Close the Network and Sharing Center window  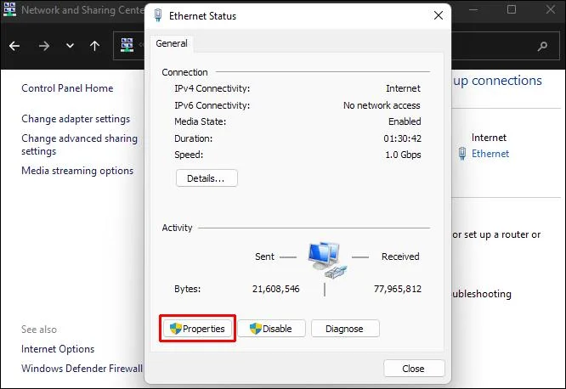[x=551, y=9]
